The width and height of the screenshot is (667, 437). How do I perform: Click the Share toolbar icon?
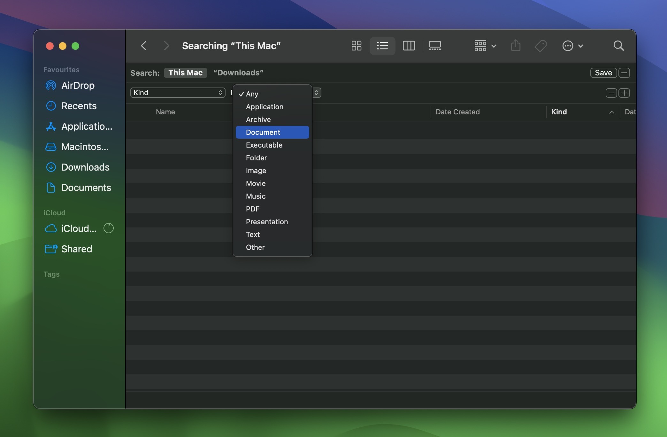(x=516, y=46)
